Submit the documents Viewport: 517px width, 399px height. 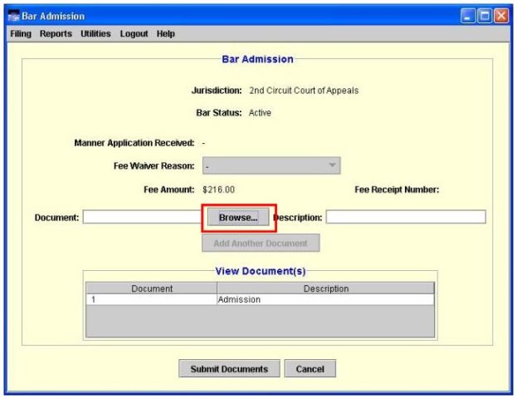(x=229, y=368)
